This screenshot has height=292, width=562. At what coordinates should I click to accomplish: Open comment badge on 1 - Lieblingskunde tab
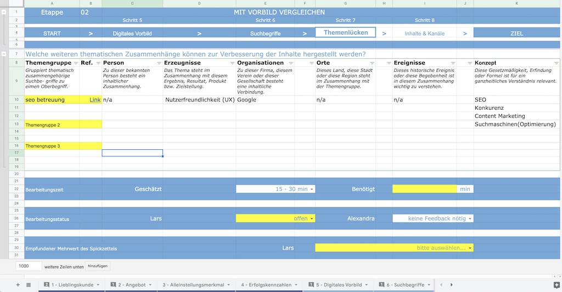tap(47, 284)
